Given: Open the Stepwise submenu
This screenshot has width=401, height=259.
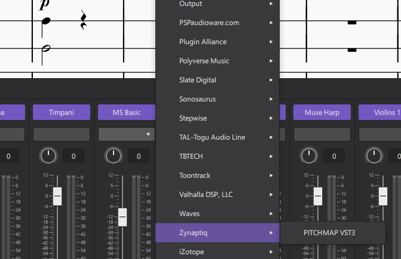Looking at the screenshot, I should [218, 118].
